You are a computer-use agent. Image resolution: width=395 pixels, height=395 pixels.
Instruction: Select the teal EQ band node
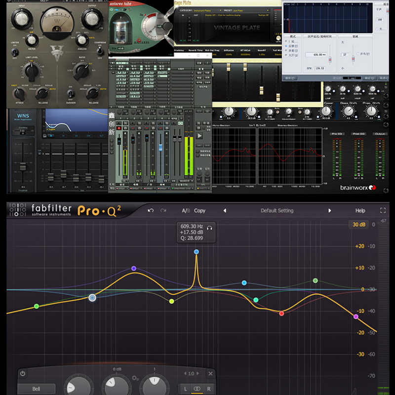[x=256, y=300]
